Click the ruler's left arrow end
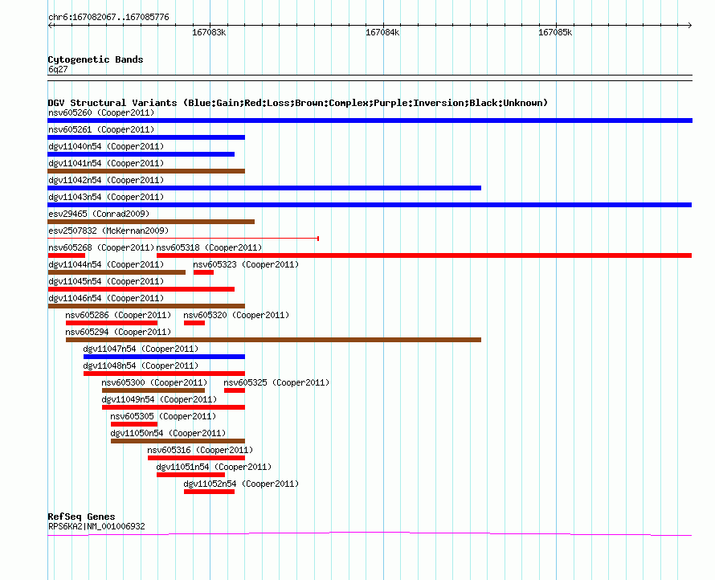The height and width of the screenshot is (580, 715). tap(50, 25)
